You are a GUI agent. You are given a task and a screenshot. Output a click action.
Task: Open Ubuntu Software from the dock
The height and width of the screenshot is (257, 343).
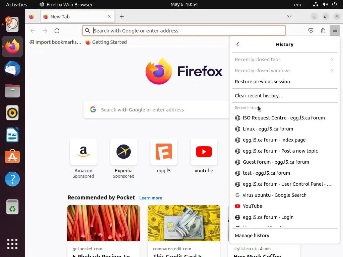pos(12,157)
